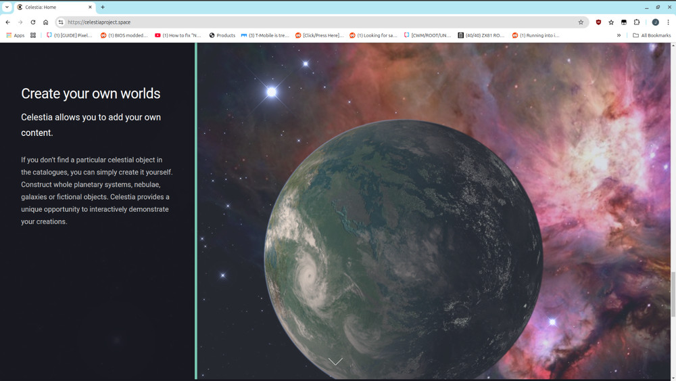
Task: Reload the Celestia page
Action: (x=32, y=22)
